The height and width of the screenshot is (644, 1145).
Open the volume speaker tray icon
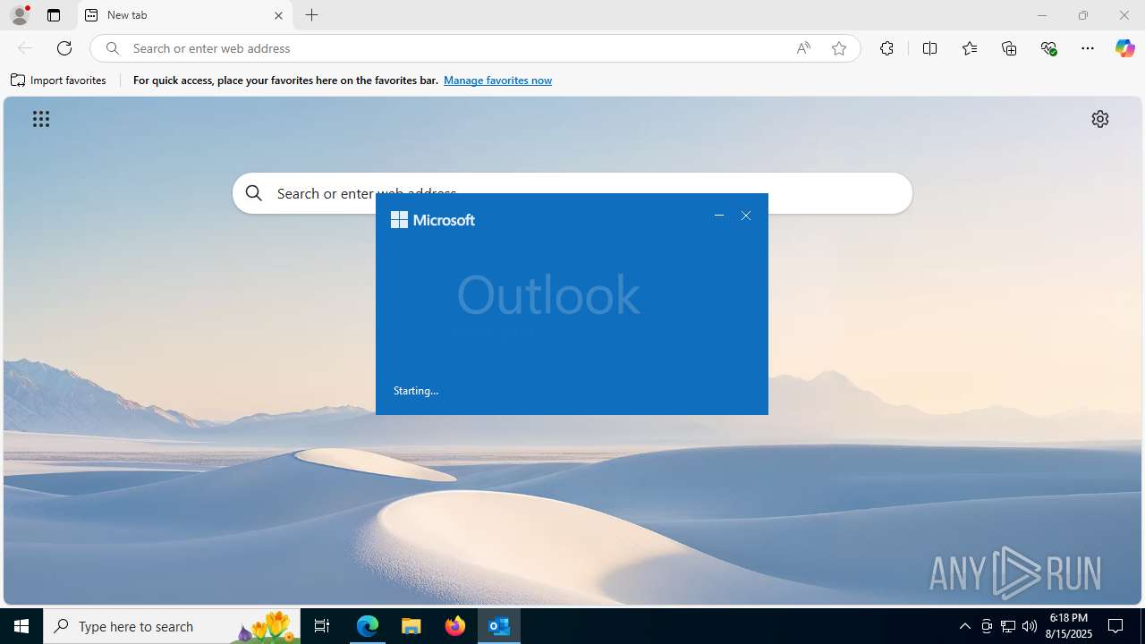tap(1030, 626)
